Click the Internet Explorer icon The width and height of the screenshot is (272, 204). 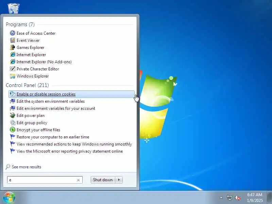click(x=13, y=54)
